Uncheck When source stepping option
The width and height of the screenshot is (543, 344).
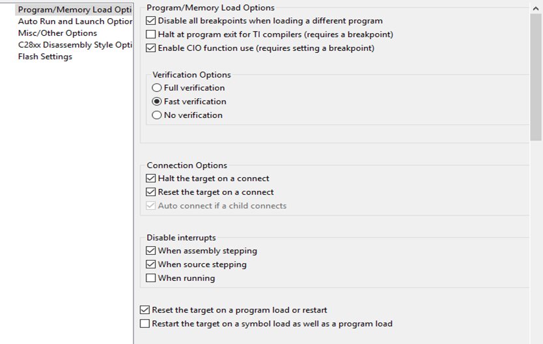(152, 265)
